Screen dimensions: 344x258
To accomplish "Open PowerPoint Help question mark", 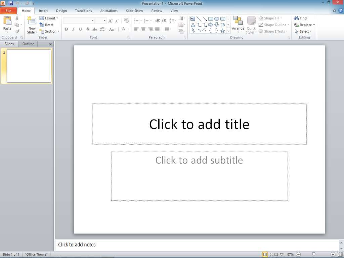I will pos(341,10).
